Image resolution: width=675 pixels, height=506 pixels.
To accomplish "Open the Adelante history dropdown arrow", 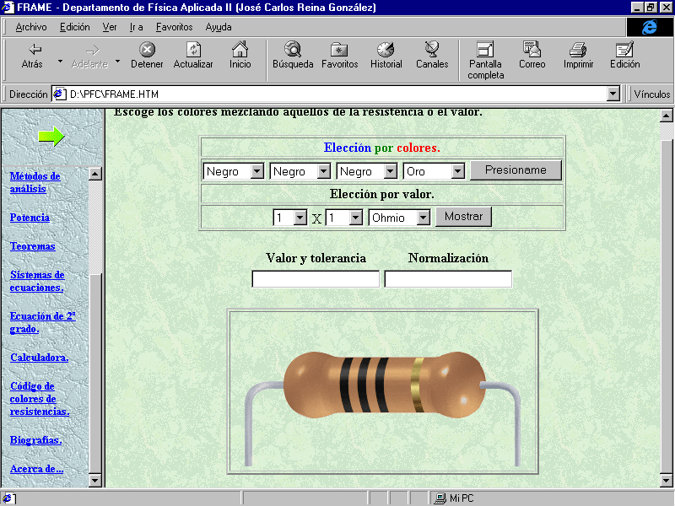I will pos(117,62).
